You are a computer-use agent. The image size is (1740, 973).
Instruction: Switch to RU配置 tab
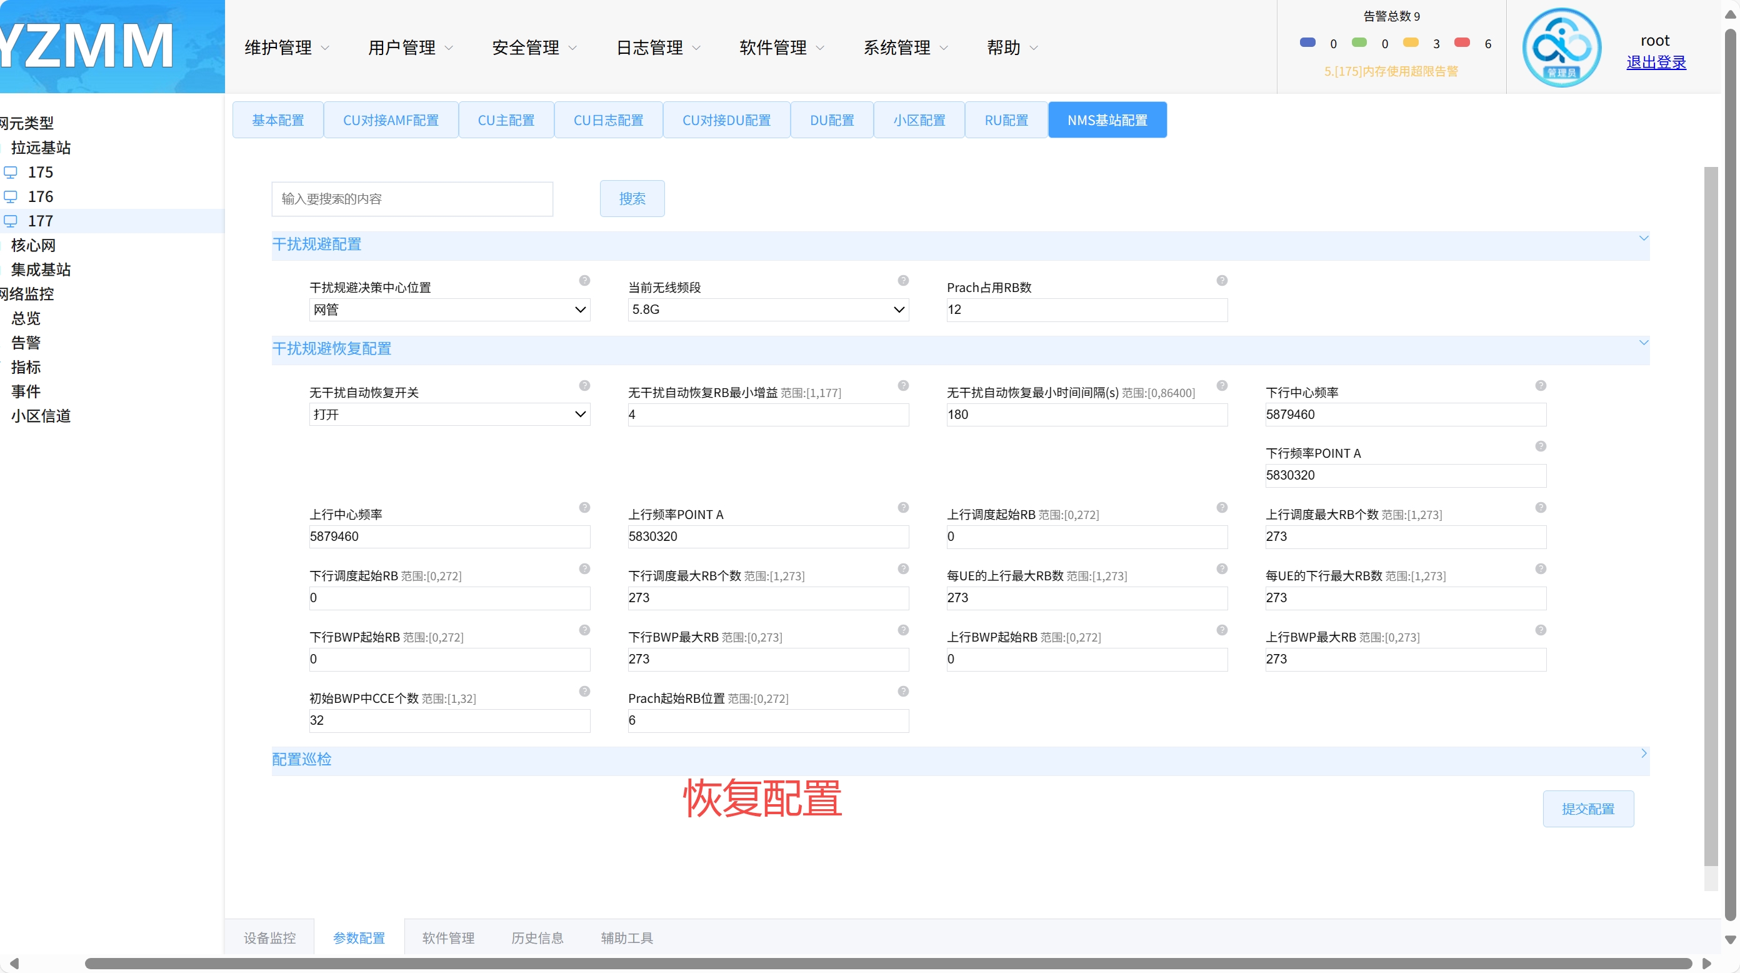(1006, 119)
